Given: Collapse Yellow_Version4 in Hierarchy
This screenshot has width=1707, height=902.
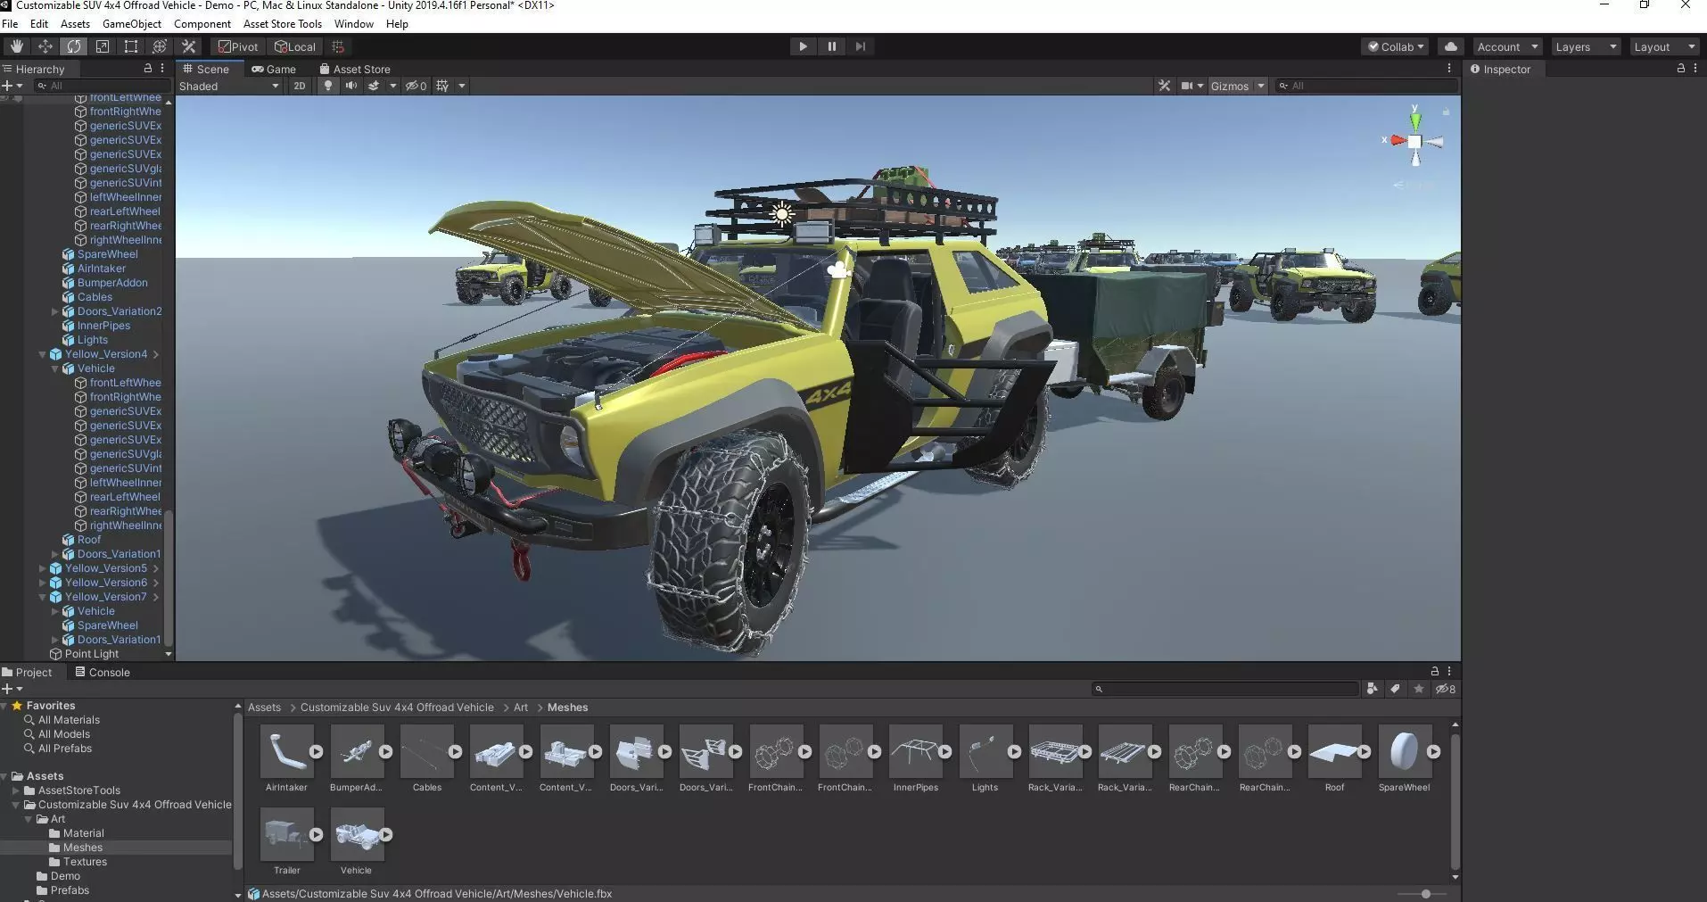Looking at the screenshot, I should pos(42,354).
